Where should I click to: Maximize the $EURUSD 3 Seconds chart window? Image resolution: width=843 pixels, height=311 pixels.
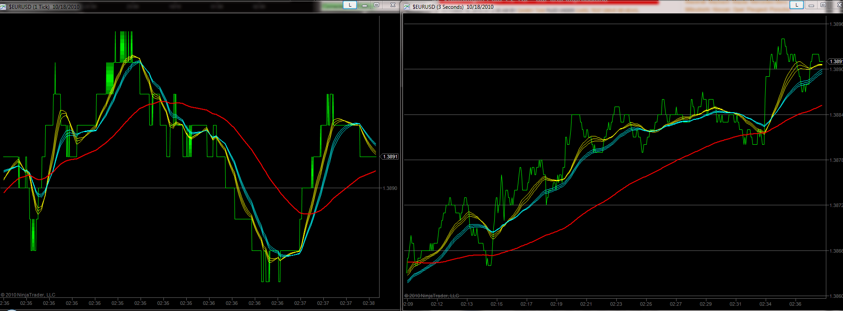[823, 5]
